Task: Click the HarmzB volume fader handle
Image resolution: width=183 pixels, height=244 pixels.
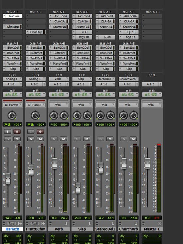Action: point(8,179)
